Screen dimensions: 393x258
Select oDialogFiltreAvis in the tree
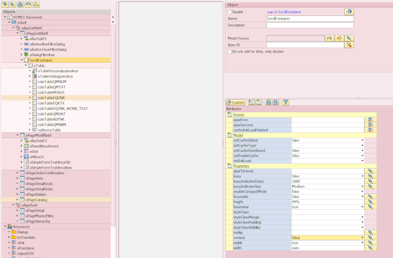[x=42, y=55]
